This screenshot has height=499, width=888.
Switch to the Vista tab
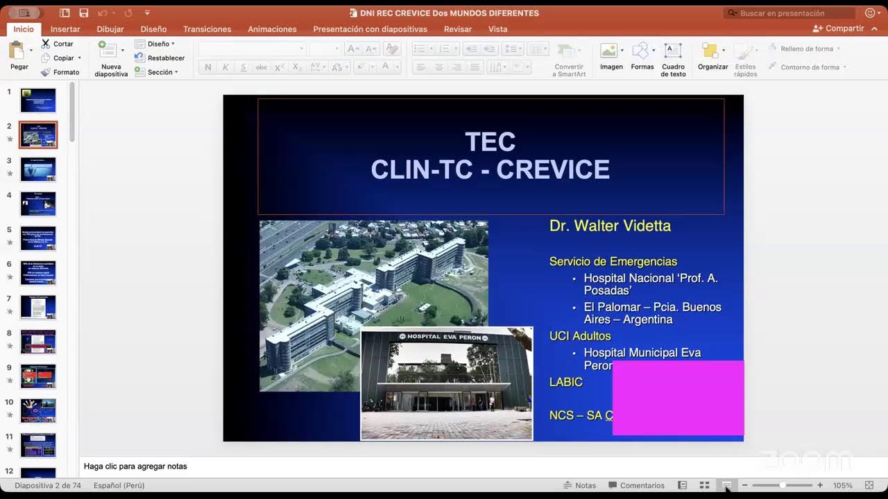tap(497, 29)
